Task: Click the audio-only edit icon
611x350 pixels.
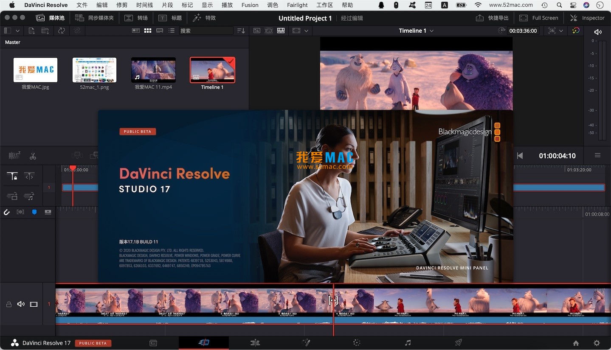Action: click(x=29, y=196)
